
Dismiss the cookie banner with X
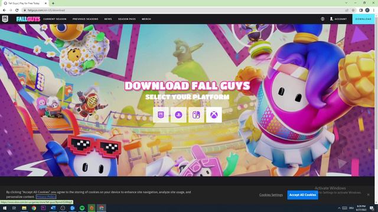[x=368, y=194]
